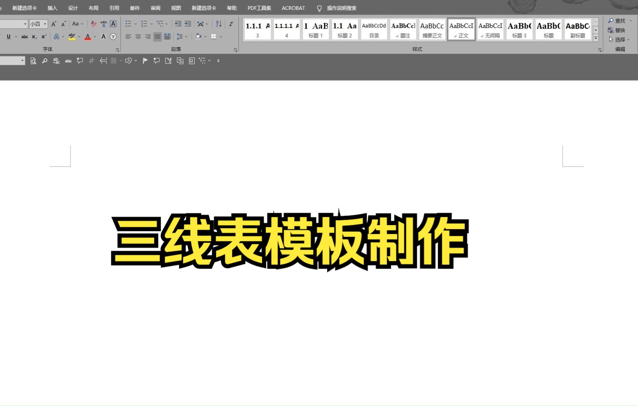The image size is (638, 406).
Task: Open the underline style dropdown arrow
Action: [x=16, y=36]
